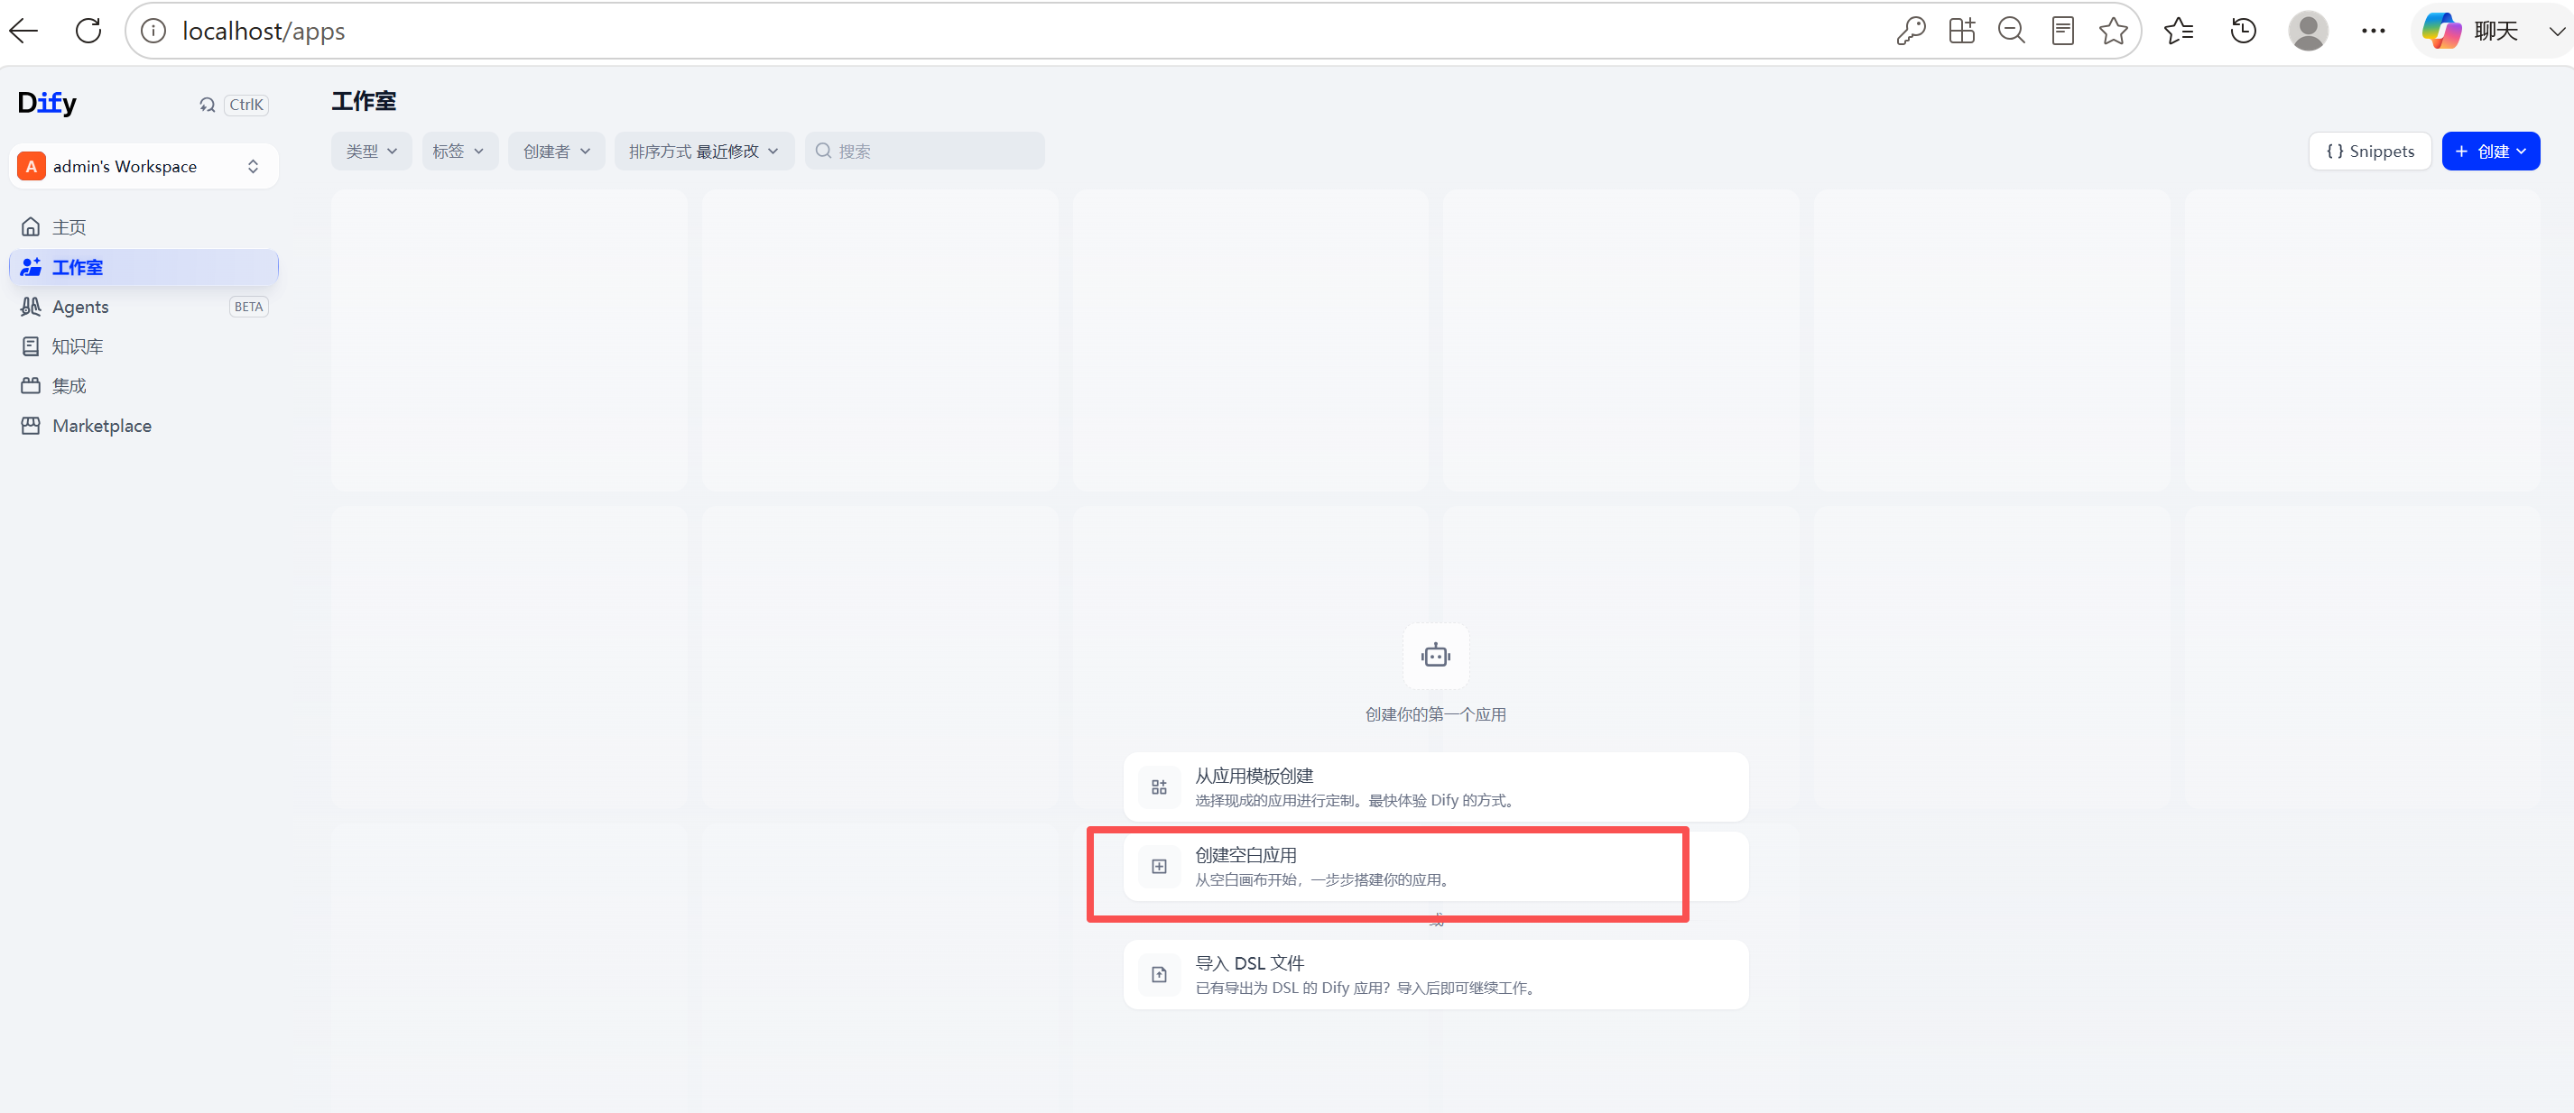This screenshot has width=2574, height=1113.
Task: Click the password key icon
Action: 1911,31
